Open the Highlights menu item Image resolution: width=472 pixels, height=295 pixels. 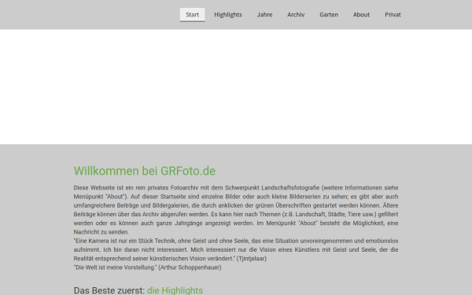point(228,15)
